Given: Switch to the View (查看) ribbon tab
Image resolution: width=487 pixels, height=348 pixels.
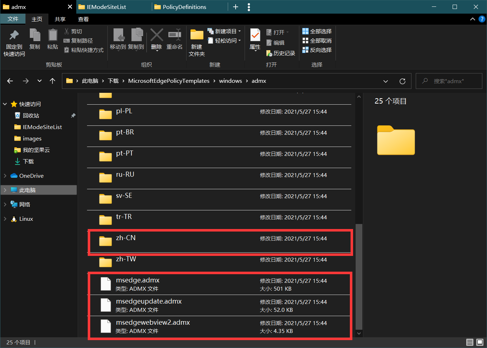Looking at the screenshot, I should click(x=83, y=19).
